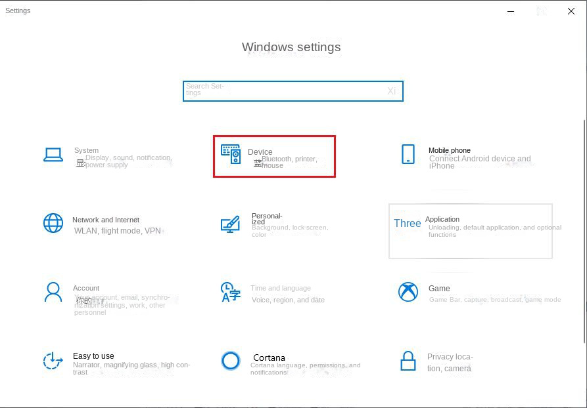Screen dimensions: 587x408
Task: Open the Time and language icon
Action: coord(231,292)
